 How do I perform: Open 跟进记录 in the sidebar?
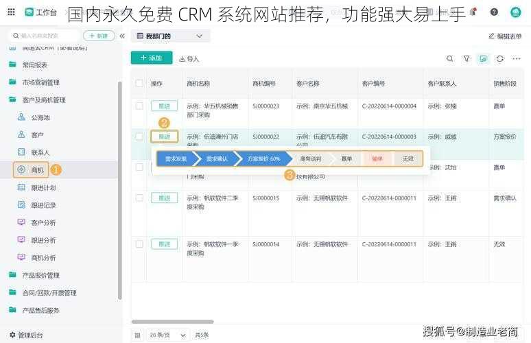pyautogui.click(x=43, y=205)
